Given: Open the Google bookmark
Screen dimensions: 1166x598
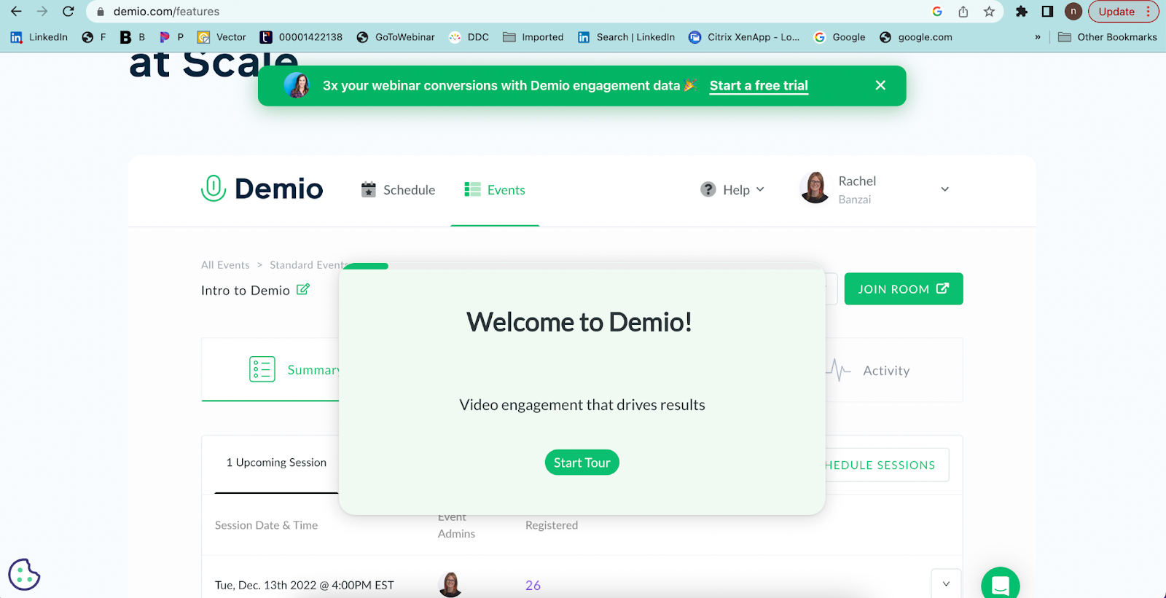Looking at the screenshot, I should [x=840, y=37].
